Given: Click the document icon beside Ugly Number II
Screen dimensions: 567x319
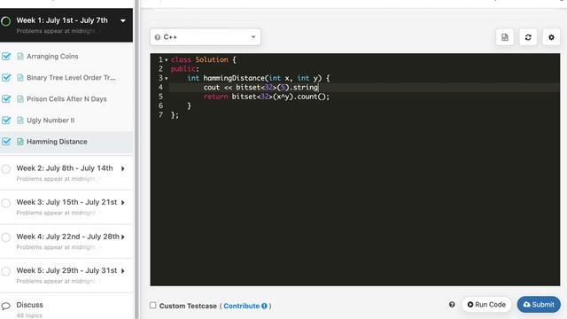Looking at the screenshot, I should tap(20, 121).
